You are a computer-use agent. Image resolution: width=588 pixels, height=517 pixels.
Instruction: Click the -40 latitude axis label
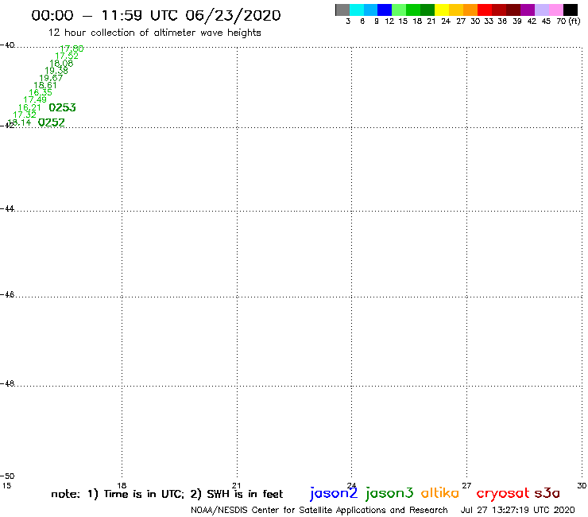(x=7, y=45)
